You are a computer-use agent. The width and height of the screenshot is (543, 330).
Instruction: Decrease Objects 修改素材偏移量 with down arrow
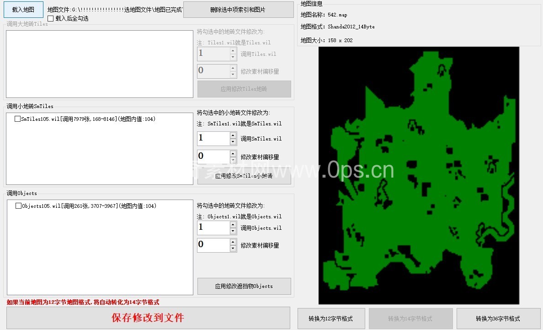pyautogui.click(x=233, y=249)
